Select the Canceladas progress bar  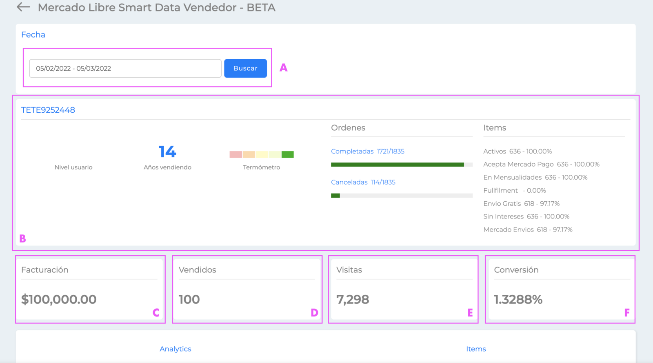point(402,196)
